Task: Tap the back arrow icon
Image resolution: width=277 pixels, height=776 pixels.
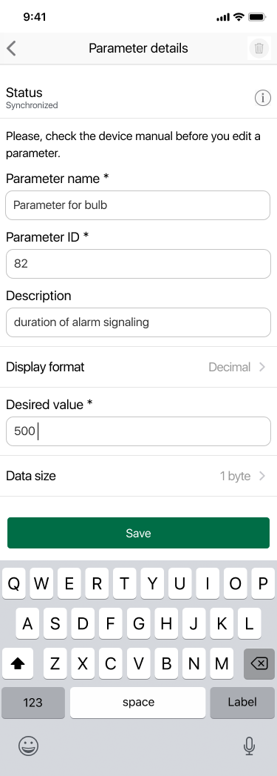Action: tap(12, 48)
